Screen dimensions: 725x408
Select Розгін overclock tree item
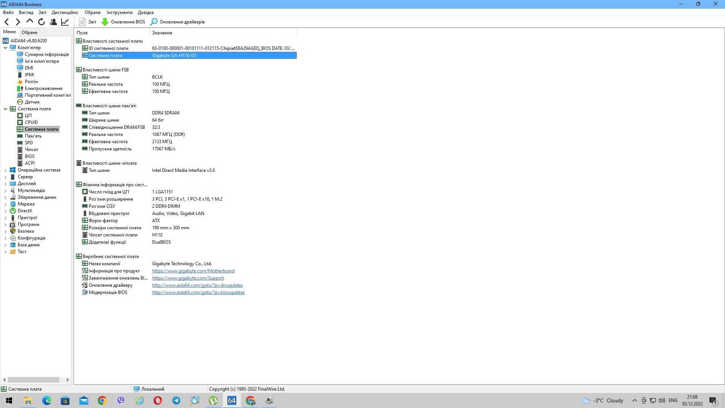pyautogui.click(x=31, y=82)
